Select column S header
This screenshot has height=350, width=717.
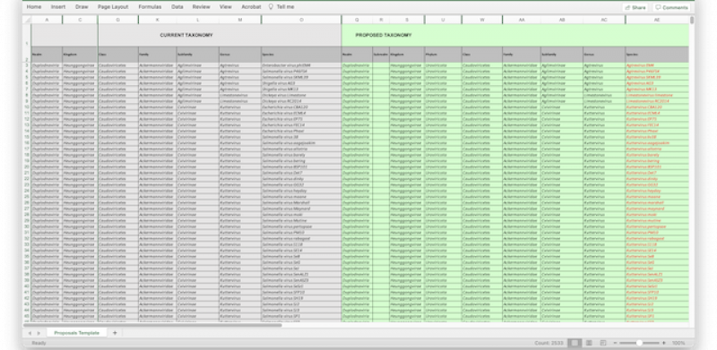tap(407, 20)
